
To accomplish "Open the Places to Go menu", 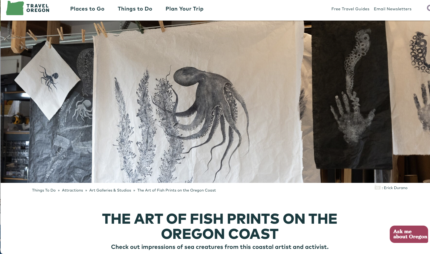I will click(87, 9).
